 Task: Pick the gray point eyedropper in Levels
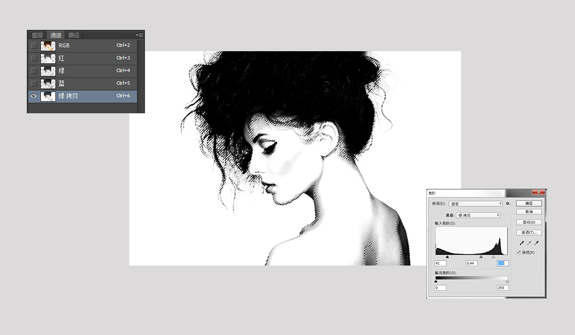tap(529, 242)
